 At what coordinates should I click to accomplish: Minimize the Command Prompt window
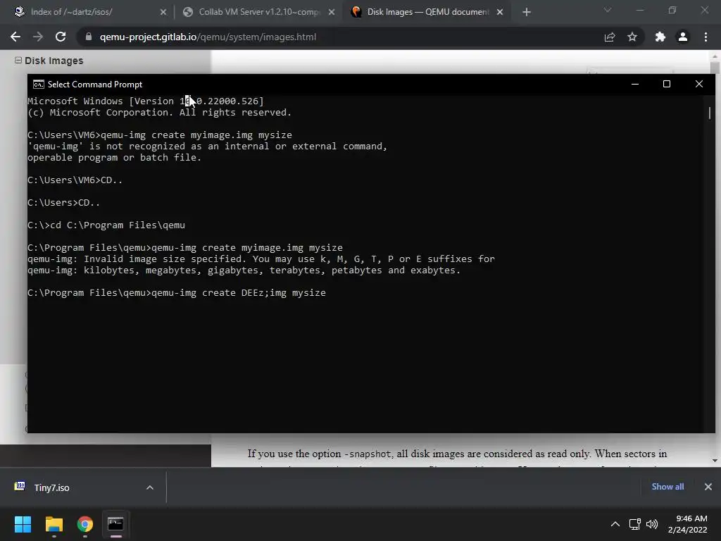[x=635, y=84]
